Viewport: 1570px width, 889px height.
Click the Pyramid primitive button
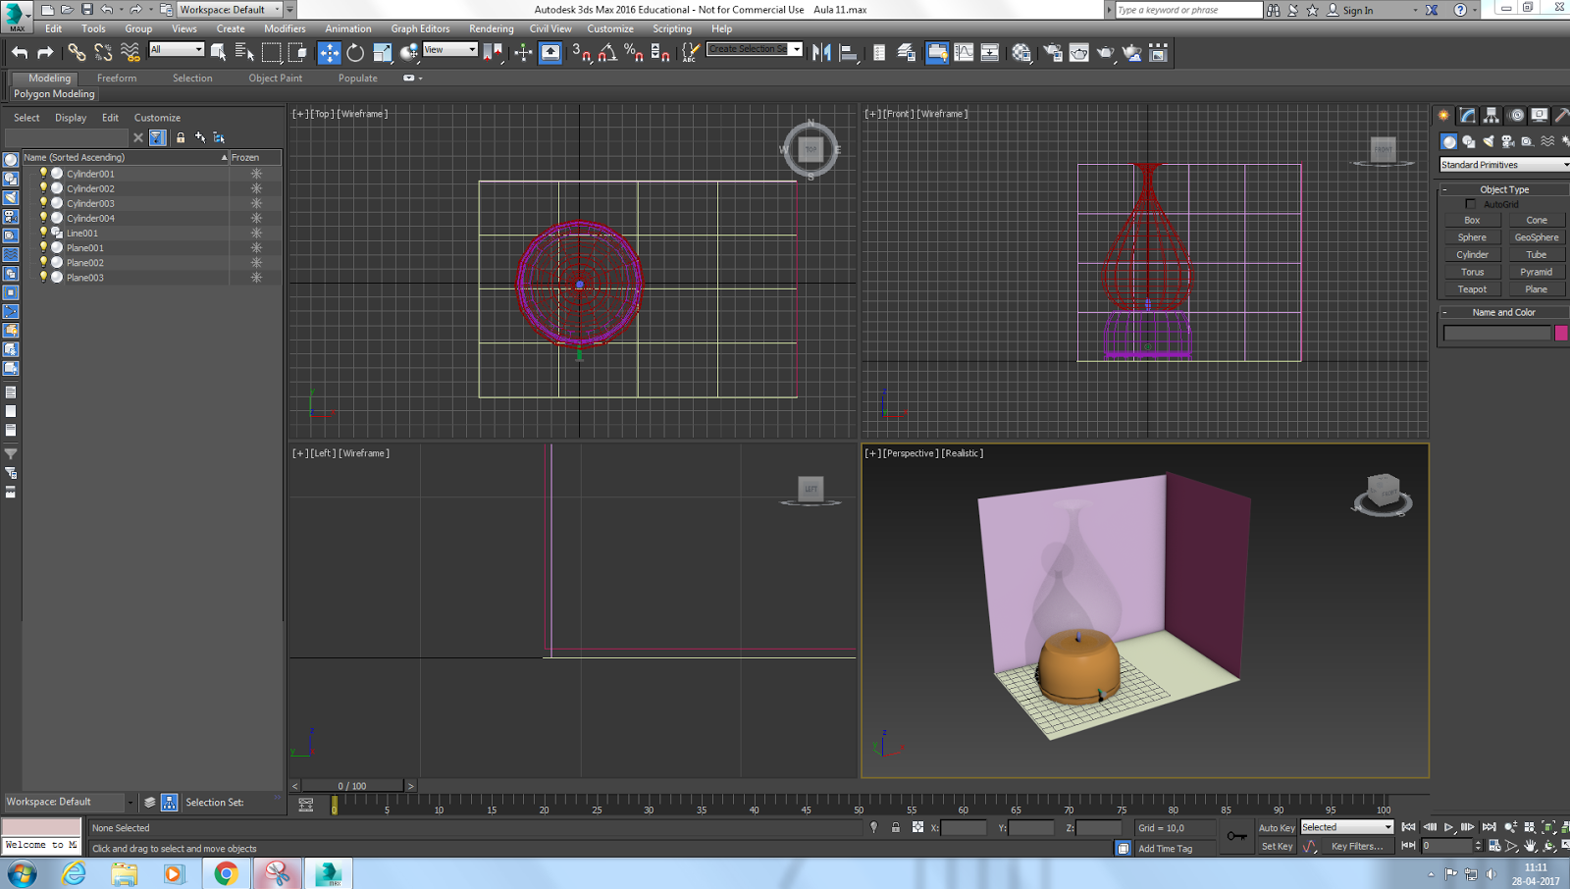click(x=1537, y=272)
